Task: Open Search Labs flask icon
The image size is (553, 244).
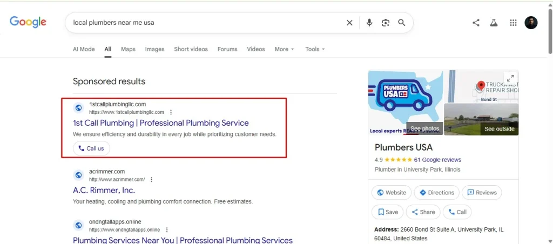Action: (x=494, y=23)
